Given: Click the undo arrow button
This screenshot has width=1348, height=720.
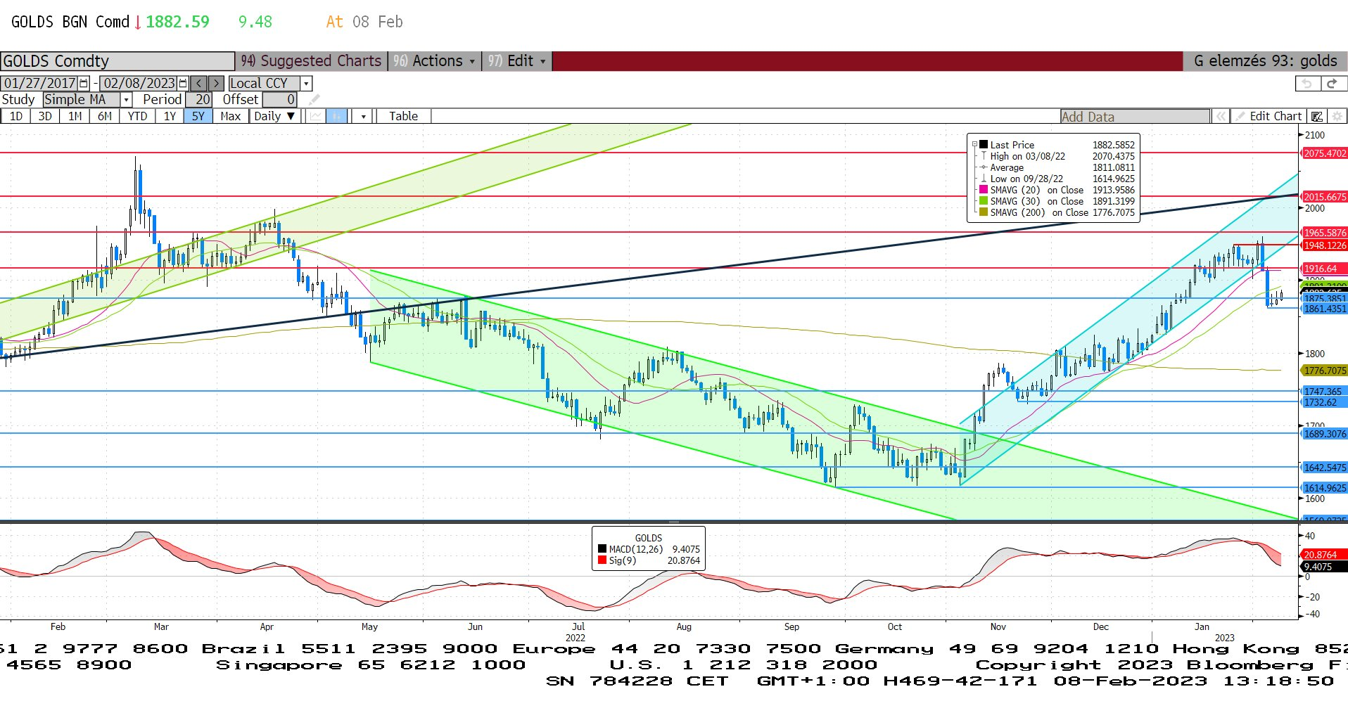Looking at the screenshot, I should (x=1307, y=83).
